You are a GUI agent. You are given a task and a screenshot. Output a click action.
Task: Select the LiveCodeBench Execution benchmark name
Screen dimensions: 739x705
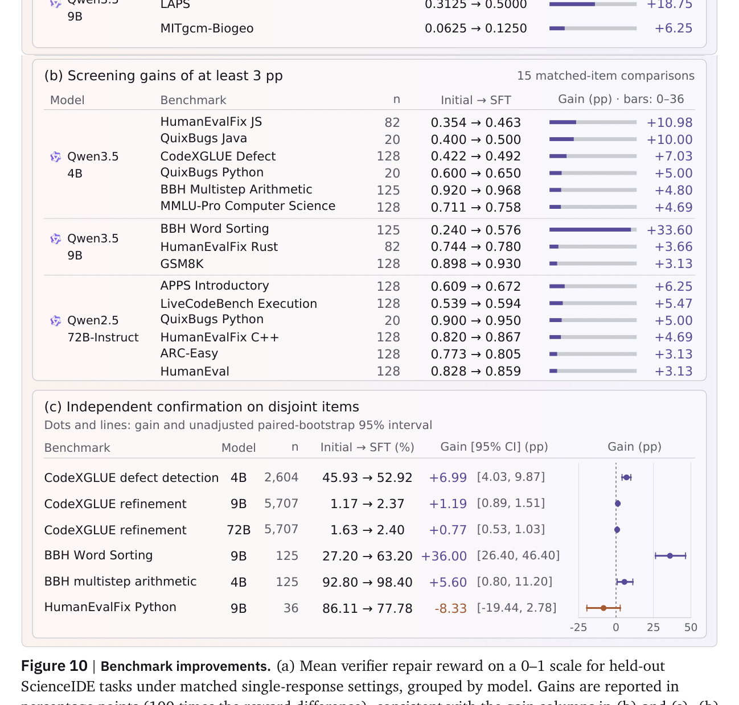pyautogui.click(x=239, y=304)
